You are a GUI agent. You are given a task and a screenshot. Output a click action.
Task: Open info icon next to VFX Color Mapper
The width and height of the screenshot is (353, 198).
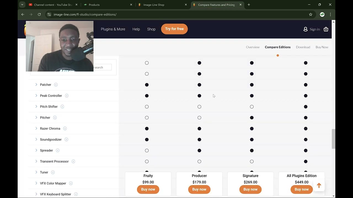(x=71, y=183)
